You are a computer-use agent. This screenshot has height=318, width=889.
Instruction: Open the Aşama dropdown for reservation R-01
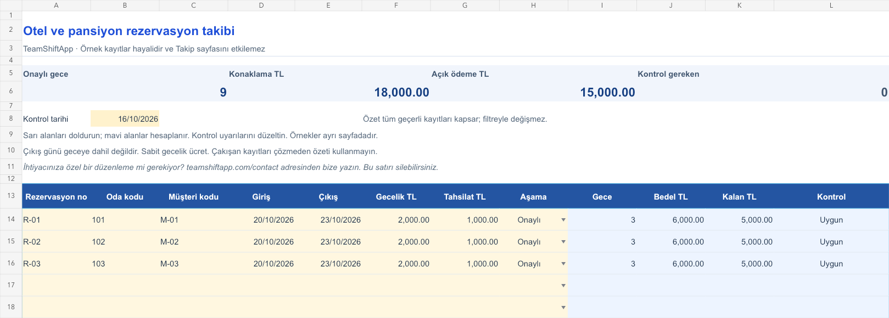point(563,220)
